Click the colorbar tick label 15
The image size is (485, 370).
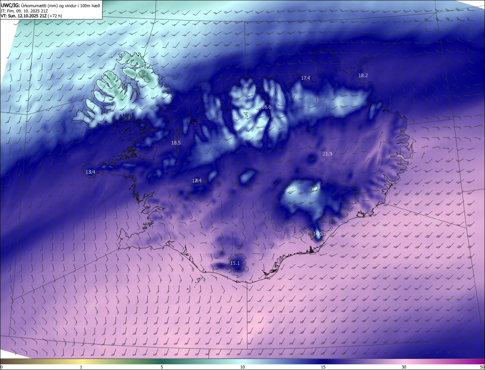coord(323,367)
